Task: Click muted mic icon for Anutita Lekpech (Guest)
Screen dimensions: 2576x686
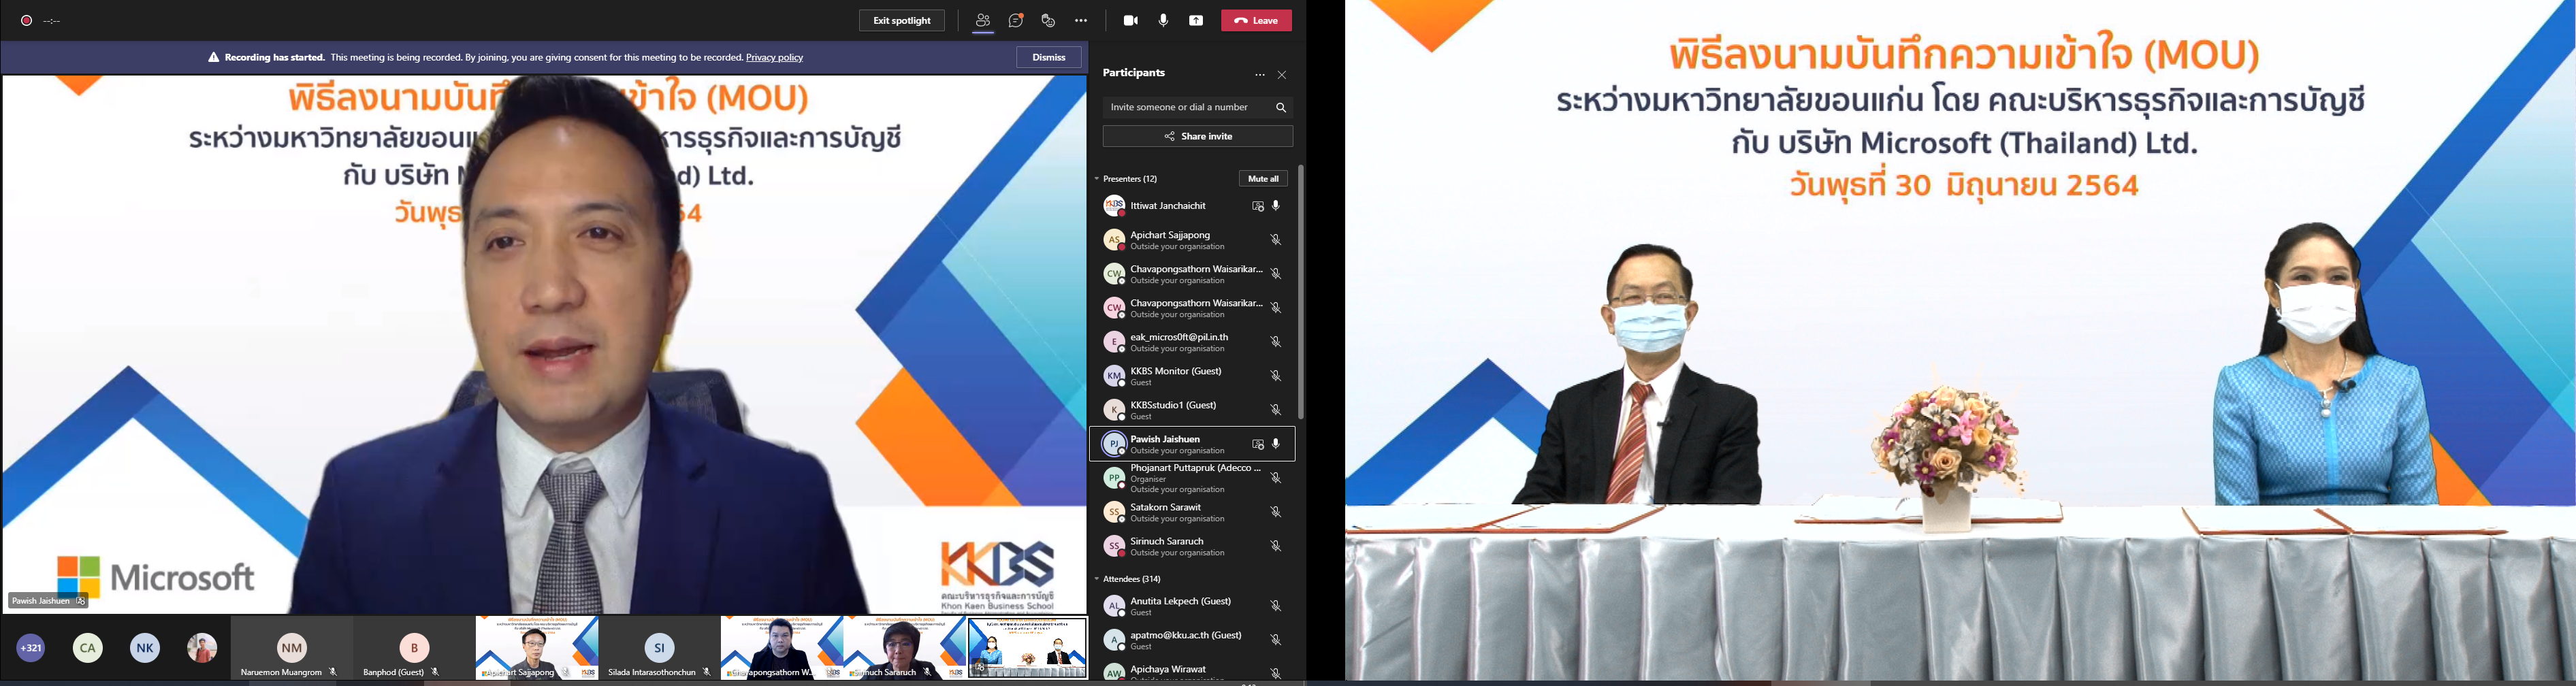Action: click(x=1276, y=606)
